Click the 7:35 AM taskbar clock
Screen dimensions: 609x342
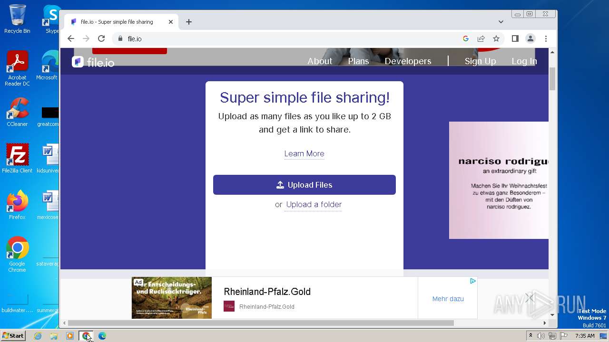(585, 336)
